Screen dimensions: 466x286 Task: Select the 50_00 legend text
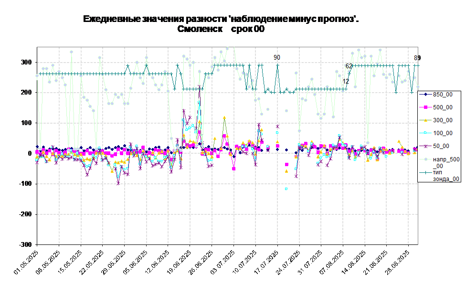pos(441,146)
